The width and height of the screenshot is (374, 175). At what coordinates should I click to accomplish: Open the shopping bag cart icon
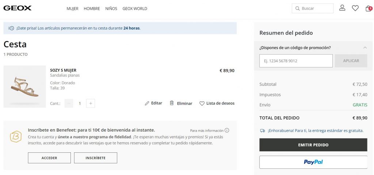click(368, 8)
